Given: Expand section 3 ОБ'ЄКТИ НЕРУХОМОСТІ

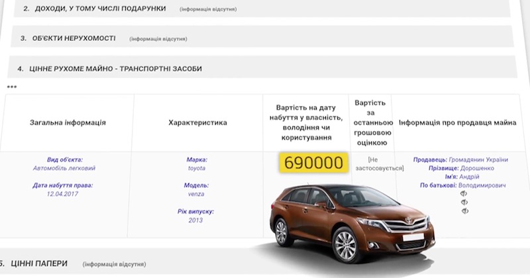Looking at the screenshot, I should coord(262,38).
